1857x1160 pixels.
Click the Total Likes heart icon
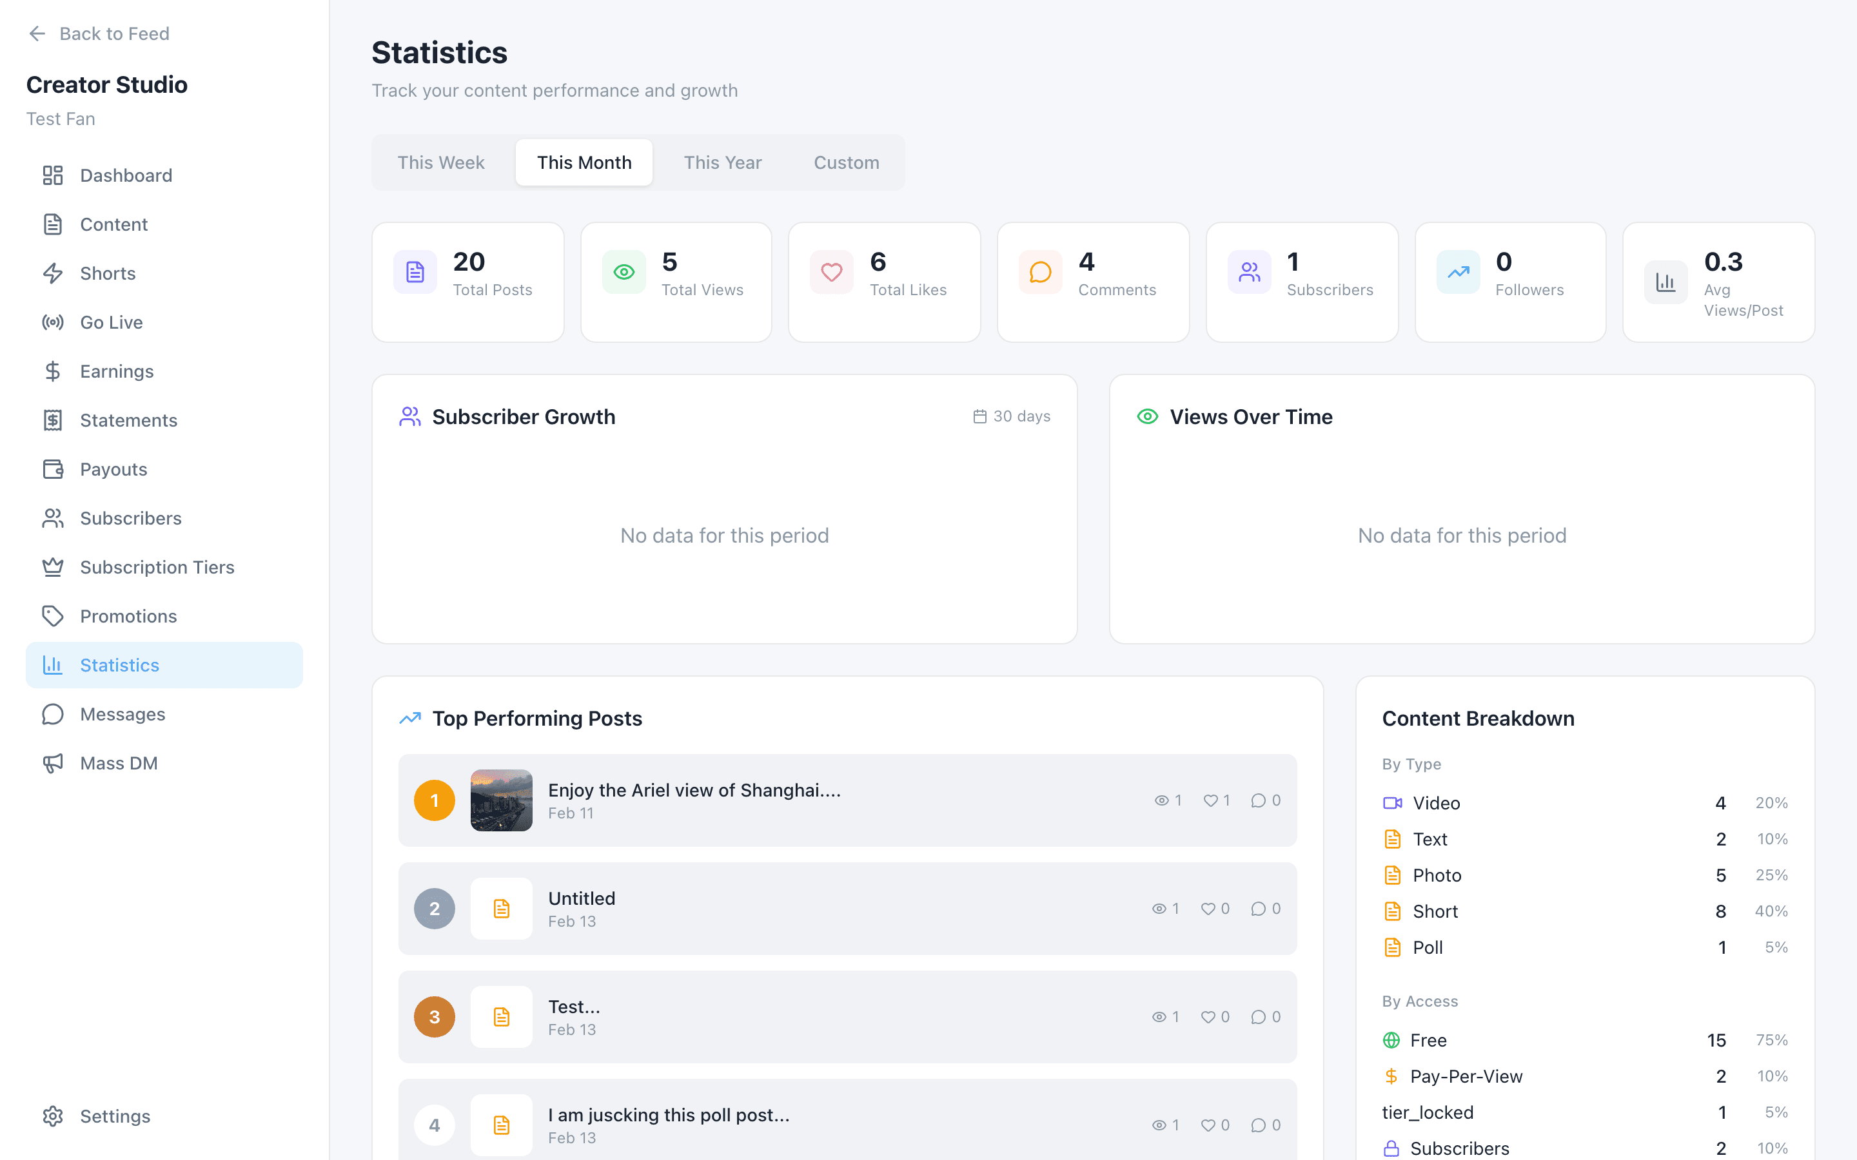coord(832,273)
